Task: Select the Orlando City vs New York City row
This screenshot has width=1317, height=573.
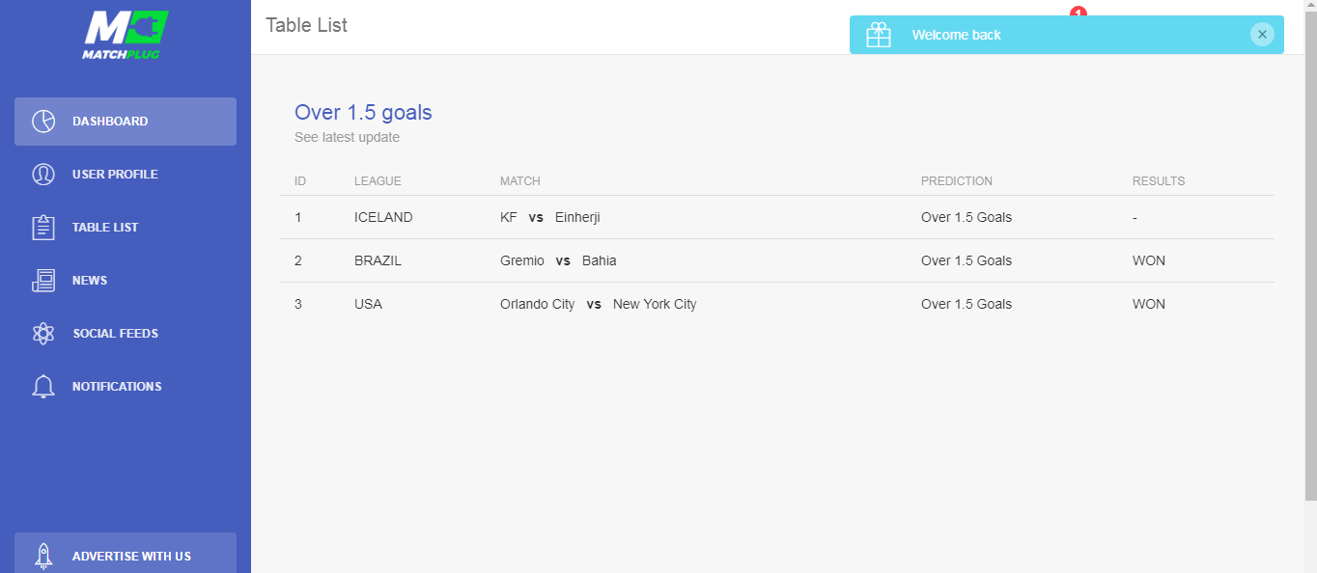Action: point(777,304)
